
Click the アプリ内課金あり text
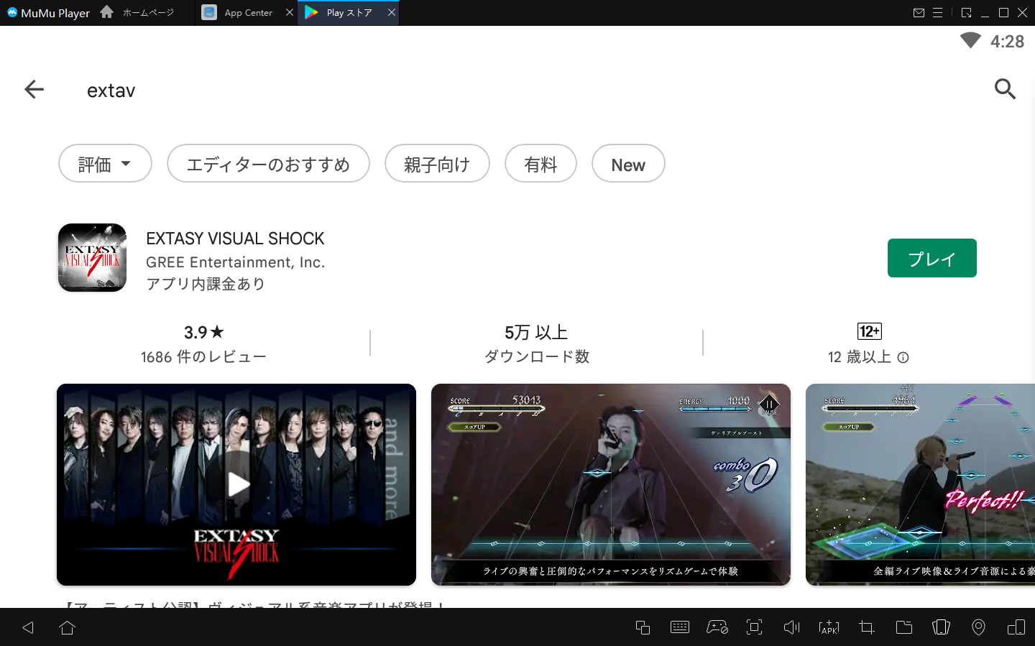click(206, 284)
